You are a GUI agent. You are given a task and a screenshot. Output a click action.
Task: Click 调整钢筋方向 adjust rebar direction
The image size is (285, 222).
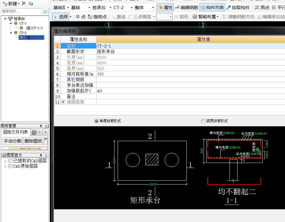click(x=238, y=17)
